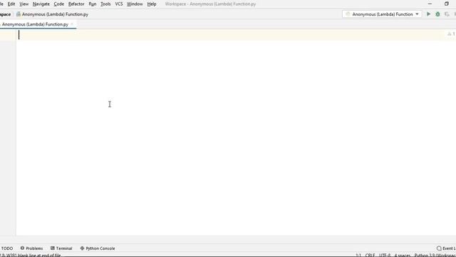Open the Edit menu

11,4
